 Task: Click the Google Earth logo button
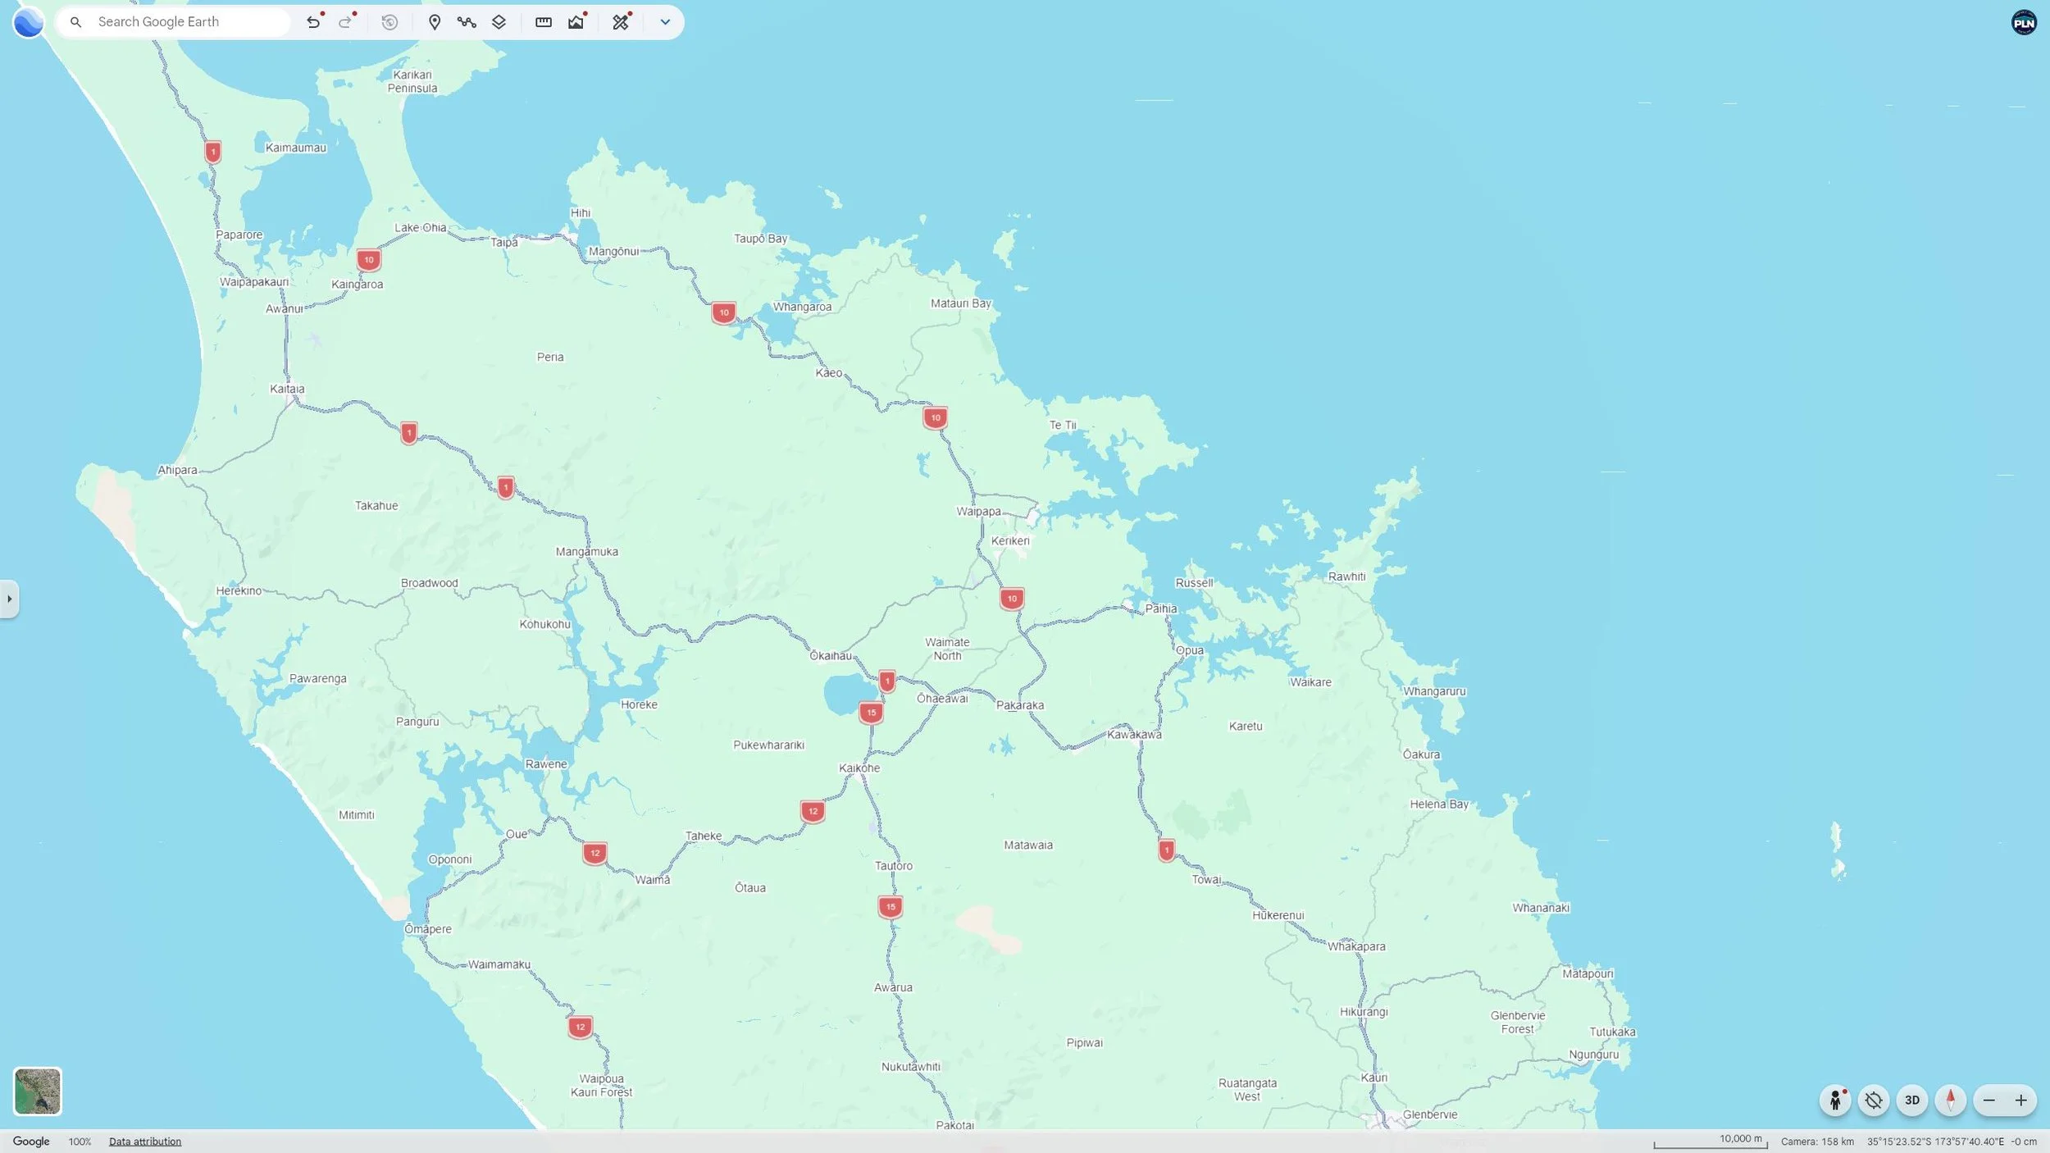[28, 22]
